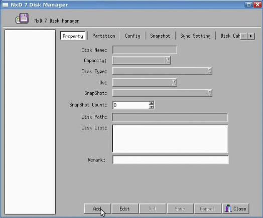Click the Close button with door icon
The width and height of the screenshot is (263, 218).
(235, 208)
